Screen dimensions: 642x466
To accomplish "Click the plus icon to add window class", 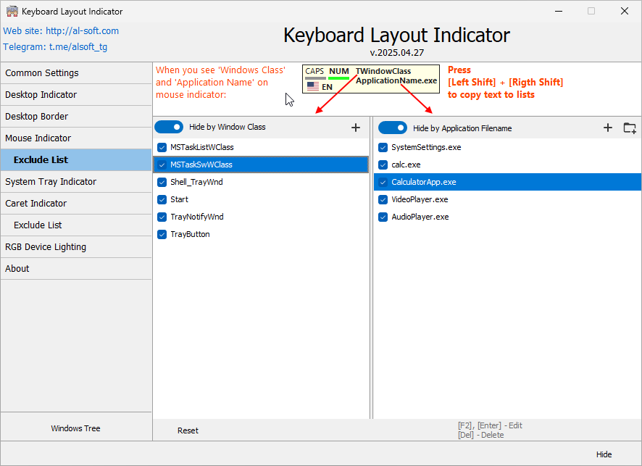I will pos(356,127).
